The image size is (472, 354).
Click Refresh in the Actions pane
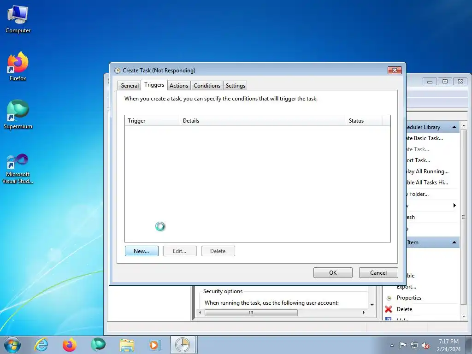click(411, 217)
